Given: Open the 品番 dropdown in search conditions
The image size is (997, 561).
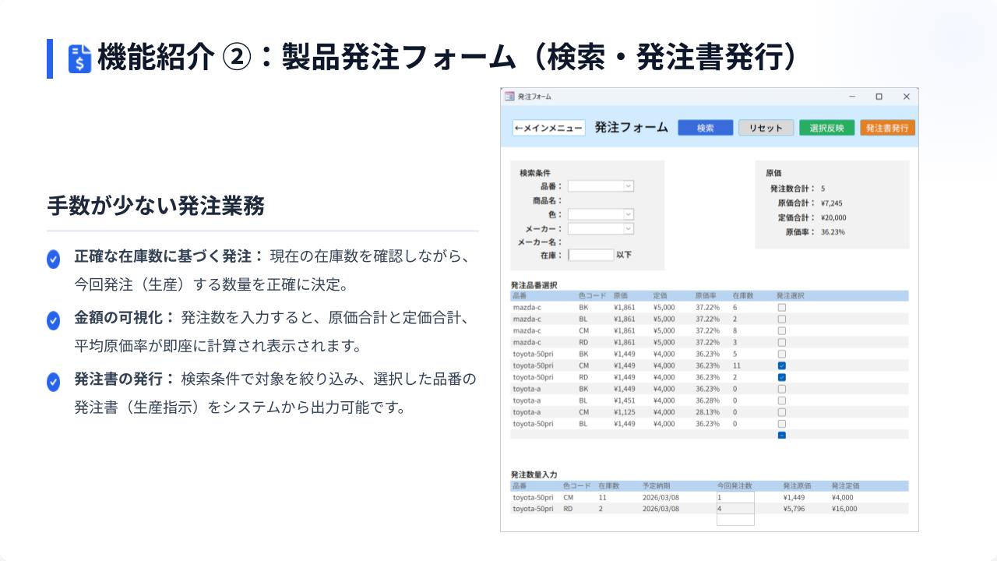Looking at the screenshot, I should tap(628, 186).
